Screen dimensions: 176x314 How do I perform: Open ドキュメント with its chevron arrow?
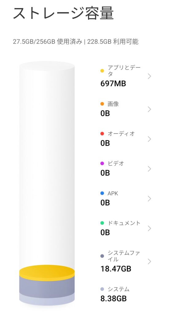[149, 228]
